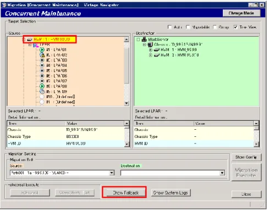Click the deactivated icon of LPAR03
Screen dimensions: 269x210
(x=42, y=60)
